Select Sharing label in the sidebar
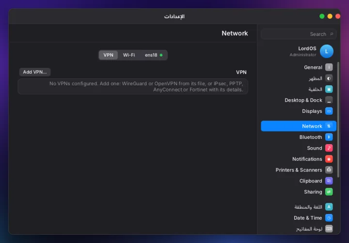Image resolution: width=349 pixels, height=243 pixels. tap(313, 192)
